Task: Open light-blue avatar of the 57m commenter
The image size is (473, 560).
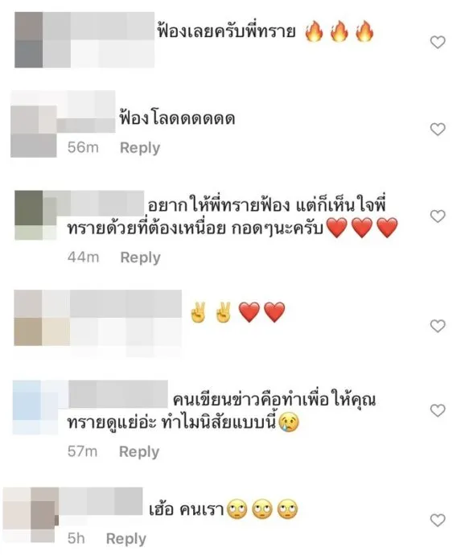Action: (35, 407)
